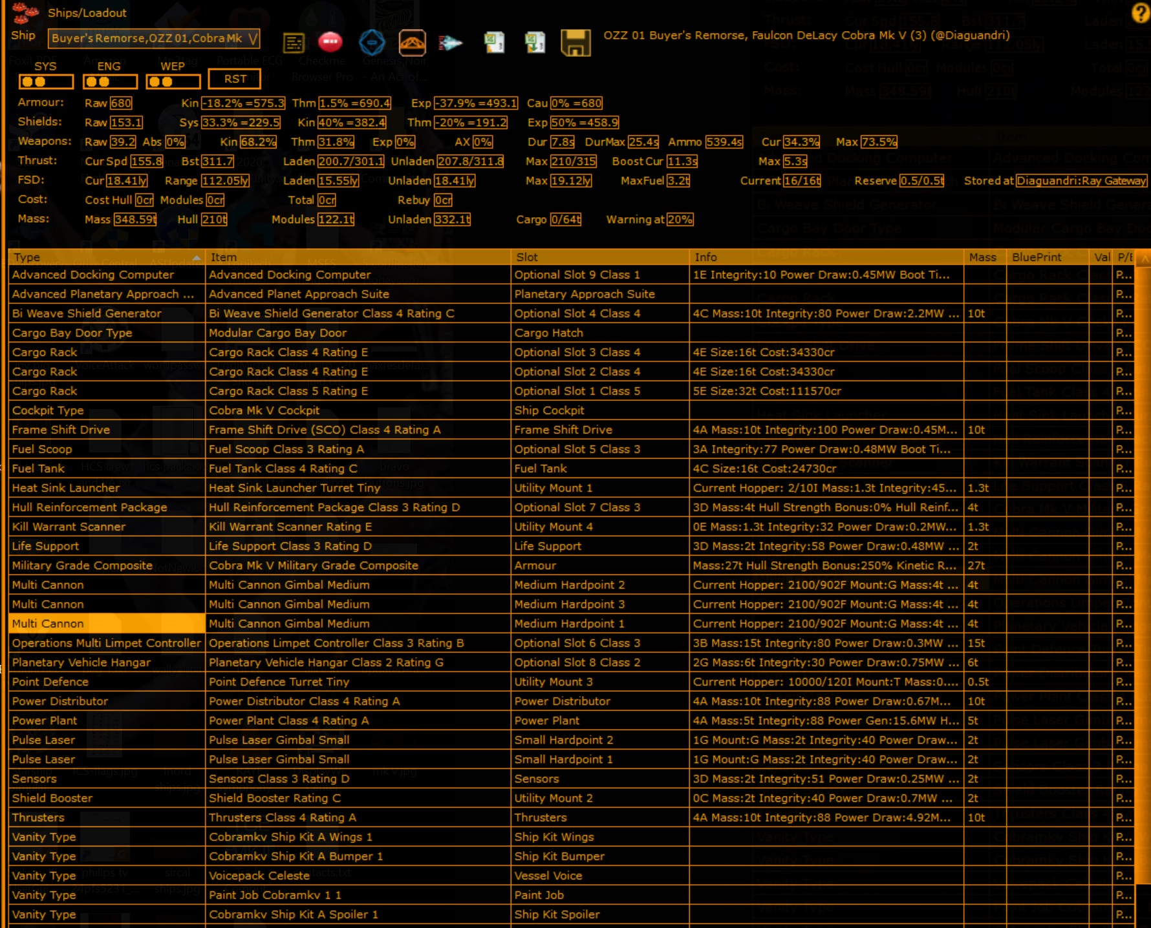Click the spreadsheet icon with green arrow
1151x928 pixels.
point(535,43)
